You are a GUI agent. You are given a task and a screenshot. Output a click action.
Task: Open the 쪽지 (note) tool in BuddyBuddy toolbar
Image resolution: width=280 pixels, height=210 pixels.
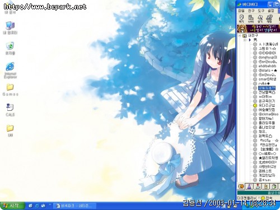pos(241,18)
